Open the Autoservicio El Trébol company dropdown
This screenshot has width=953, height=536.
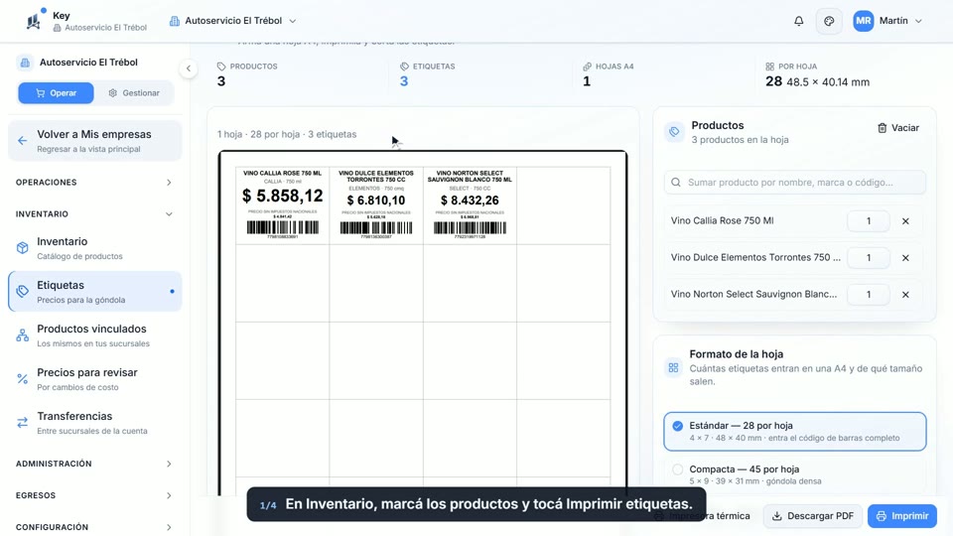pos(232,21)
